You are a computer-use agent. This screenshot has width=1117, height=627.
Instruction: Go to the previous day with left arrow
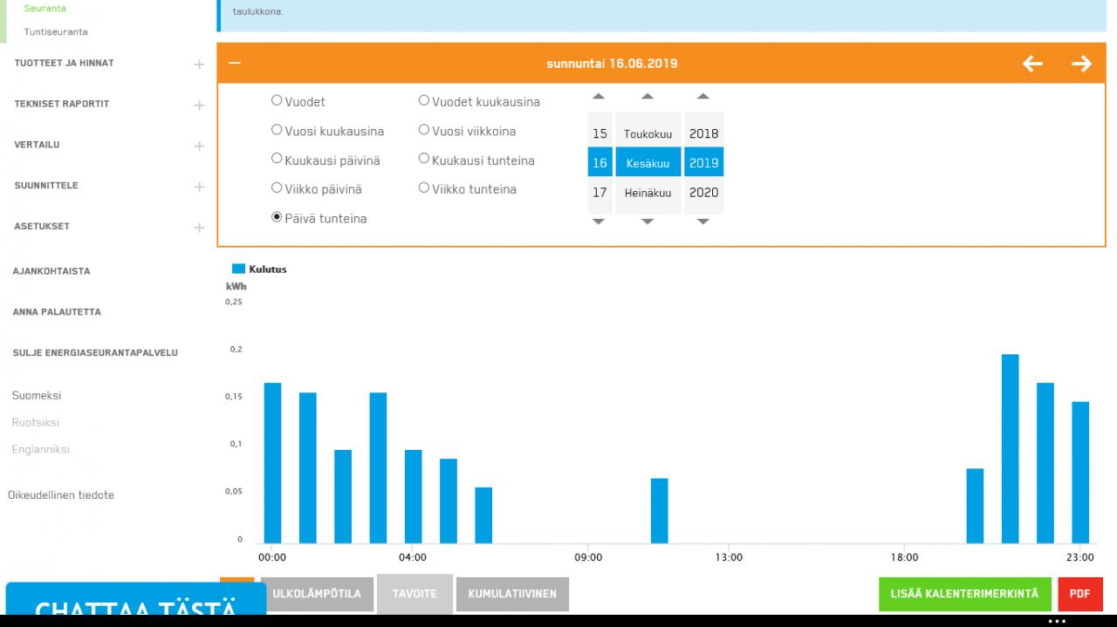point(1032,64)
